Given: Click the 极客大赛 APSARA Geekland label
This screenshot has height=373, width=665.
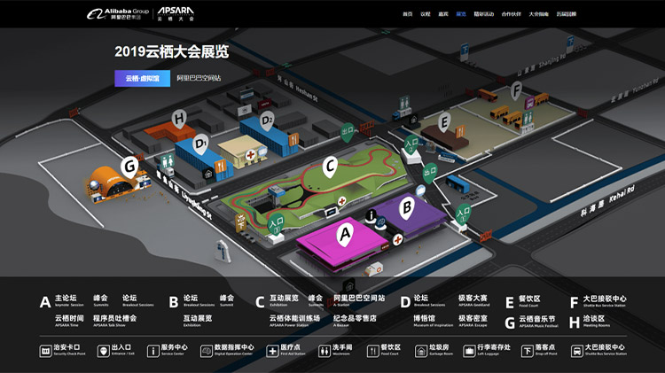Looking at the screenshot, I should 473,300.
